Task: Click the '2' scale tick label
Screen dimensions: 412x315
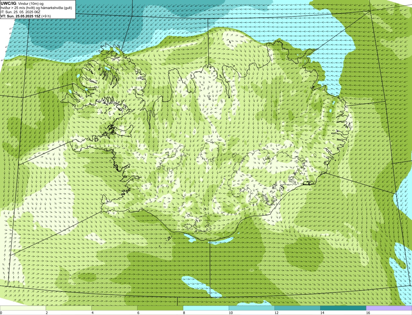Action: tap(47, 313)
